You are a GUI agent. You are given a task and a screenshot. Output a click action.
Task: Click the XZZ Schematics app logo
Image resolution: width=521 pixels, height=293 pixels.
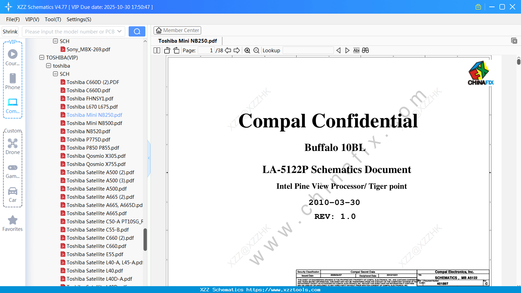point(9,7)
